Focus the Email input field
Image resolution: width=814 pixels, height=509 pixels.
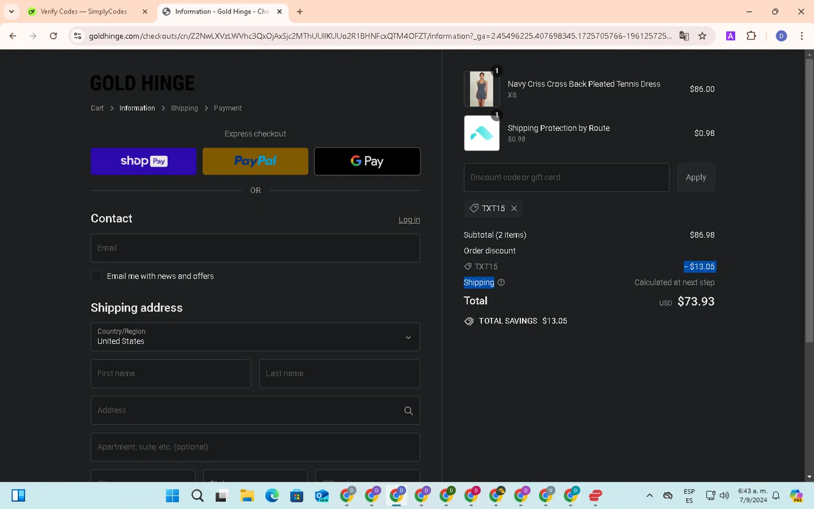click(255, 248)
